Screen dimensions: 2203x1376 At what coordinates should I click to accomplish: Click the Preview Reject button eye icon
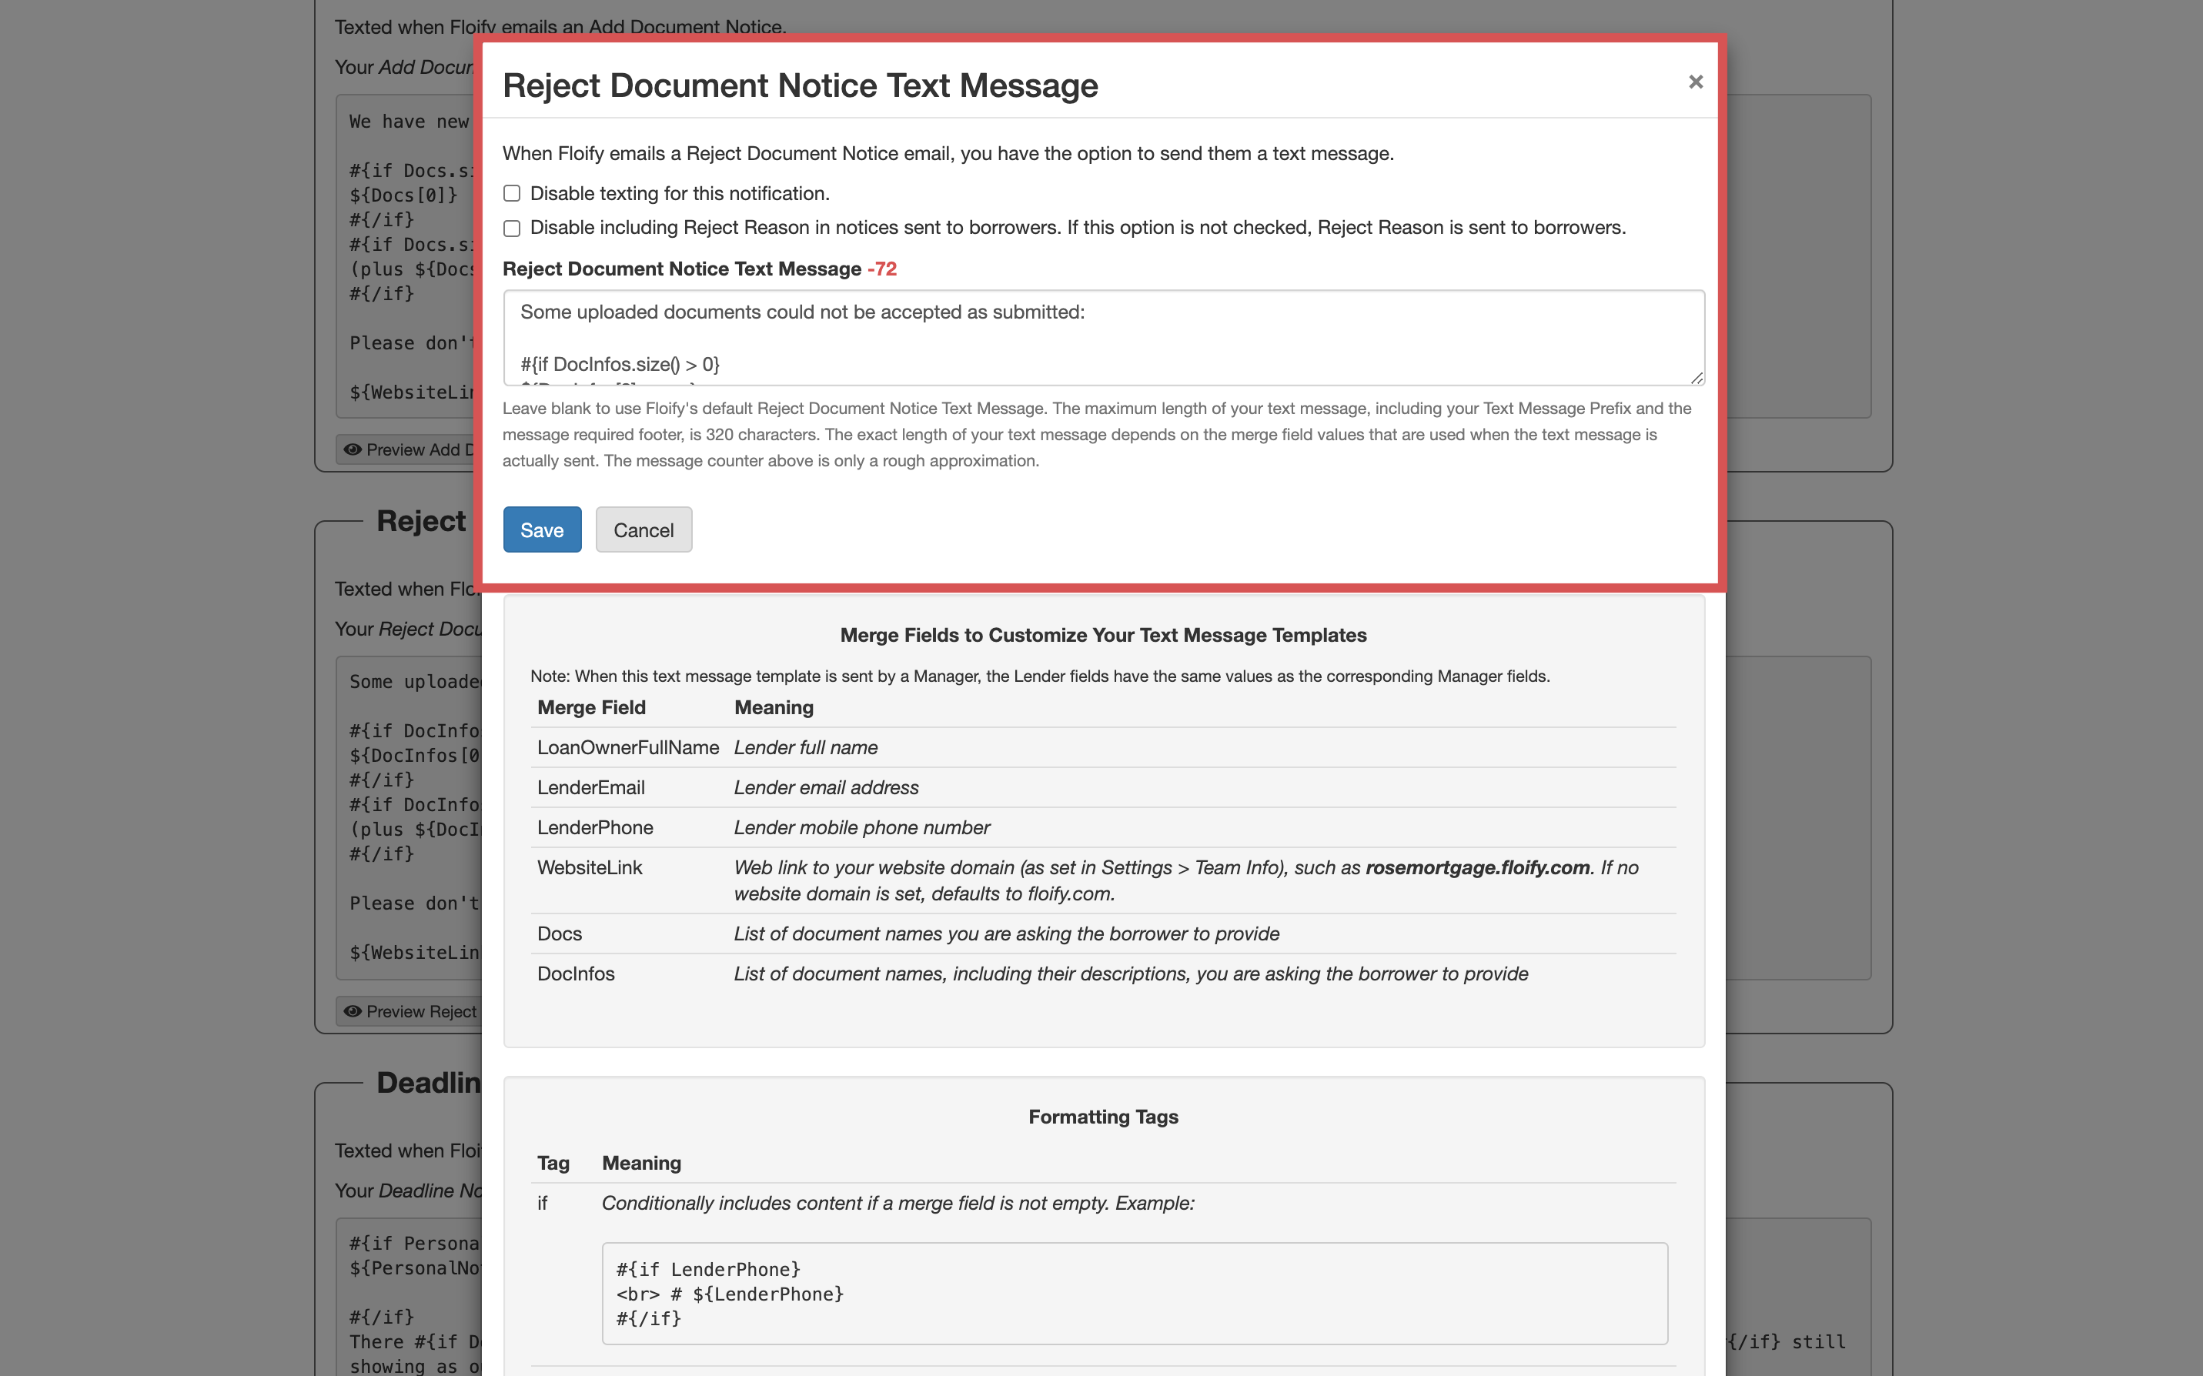(x=353, y=1011)
